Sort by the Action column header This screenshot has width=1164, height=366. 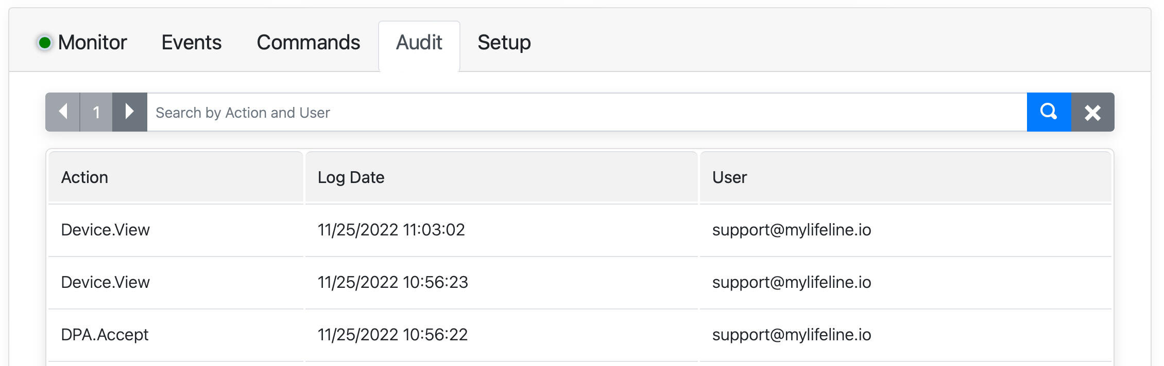(x=84, y=177)
